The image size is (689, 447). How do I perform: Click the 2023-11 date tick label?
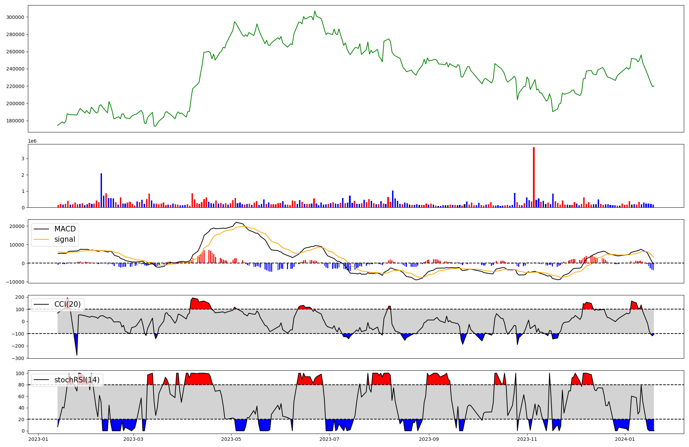[x=527, y=439]
